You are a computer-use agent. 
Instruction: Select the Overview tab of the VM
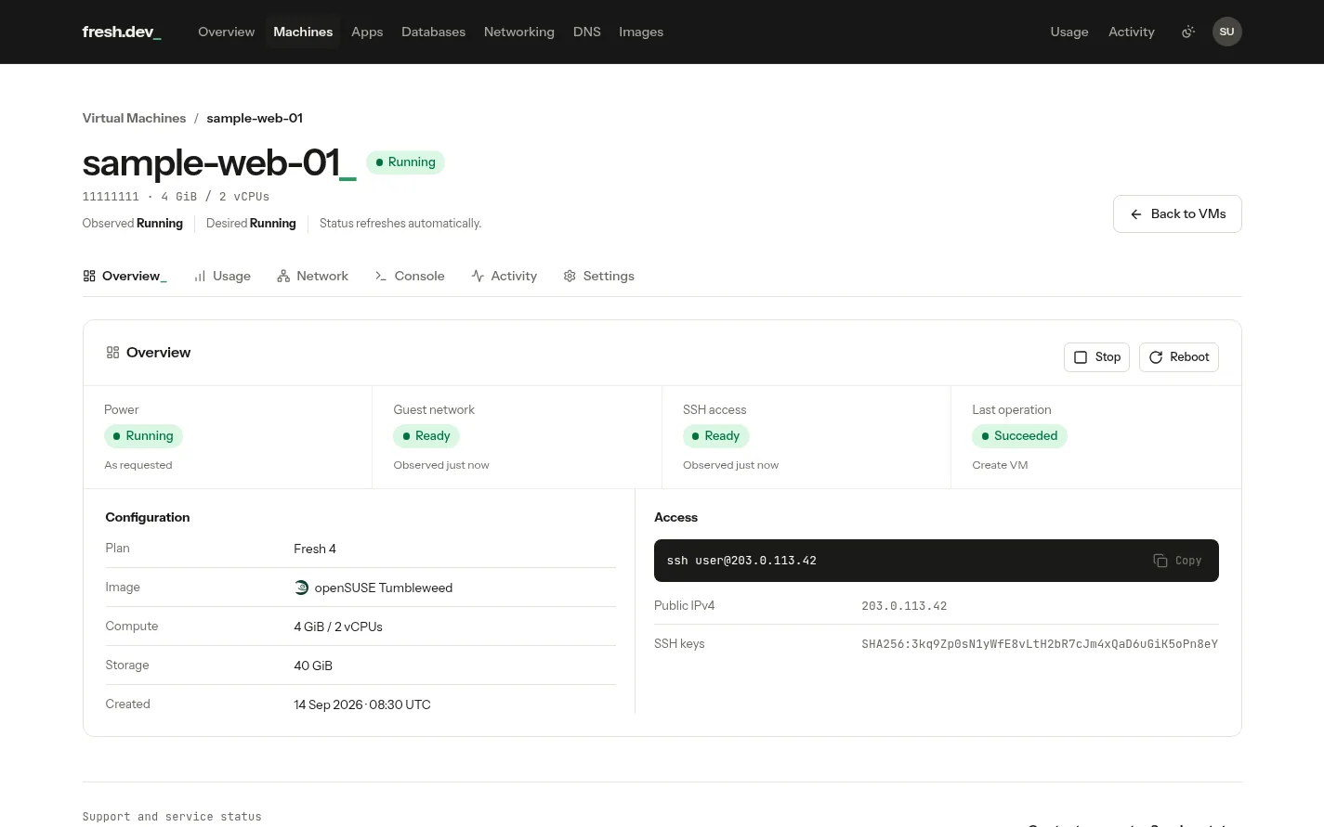(125, 277)
